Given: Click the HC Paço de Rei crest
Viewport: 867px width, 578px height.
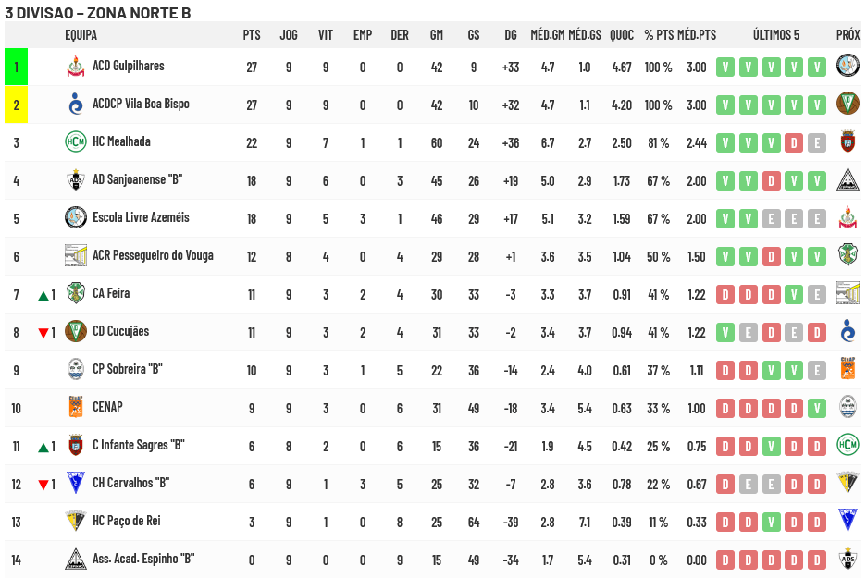Looking at the screenshot, I should click(x=75, y=522).
